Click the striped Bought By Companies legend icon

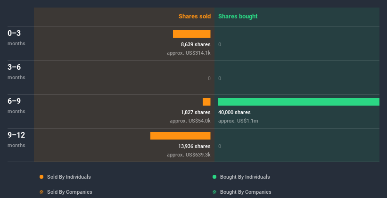click(214, 192)
